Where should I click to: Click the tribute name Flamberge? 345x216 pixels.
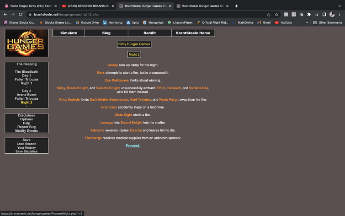tap(93, 138)
